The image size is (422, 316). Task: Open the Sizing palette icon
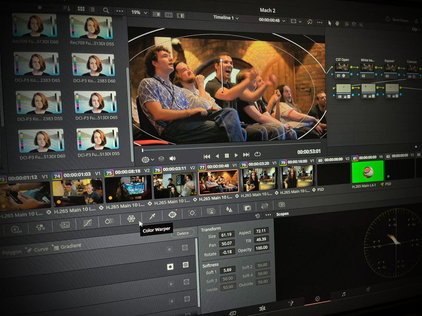[x=265, y=206]
